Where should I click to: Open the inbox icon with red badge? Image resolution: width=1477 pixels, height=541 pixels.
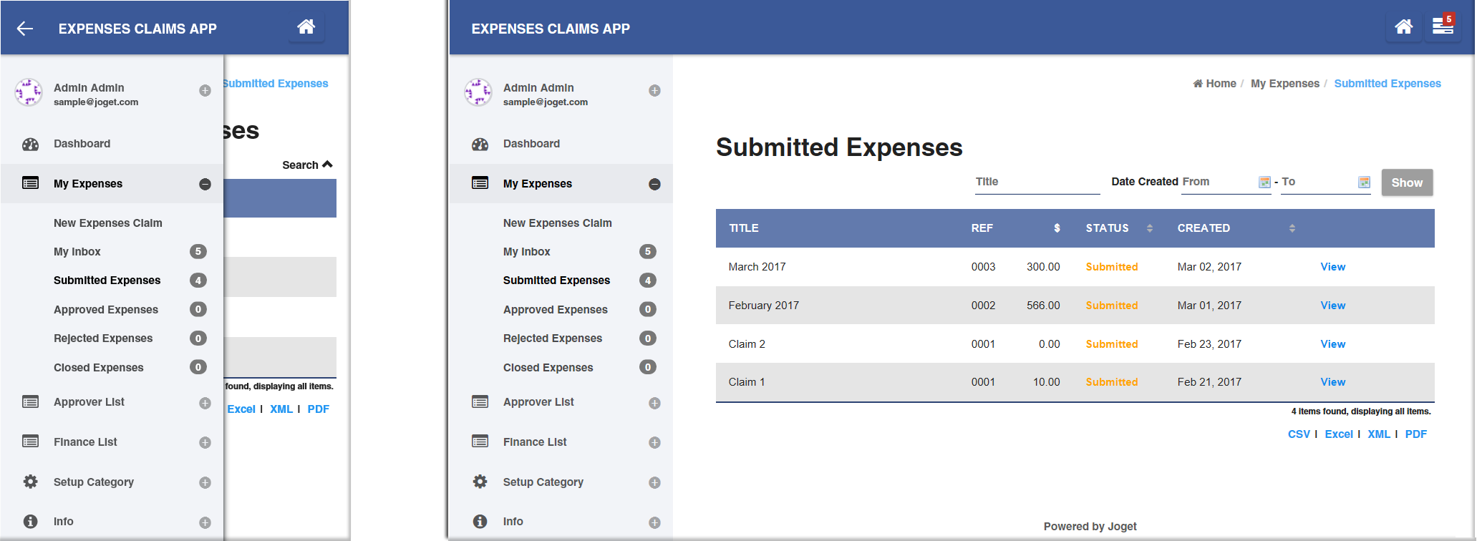[1443, 27]
